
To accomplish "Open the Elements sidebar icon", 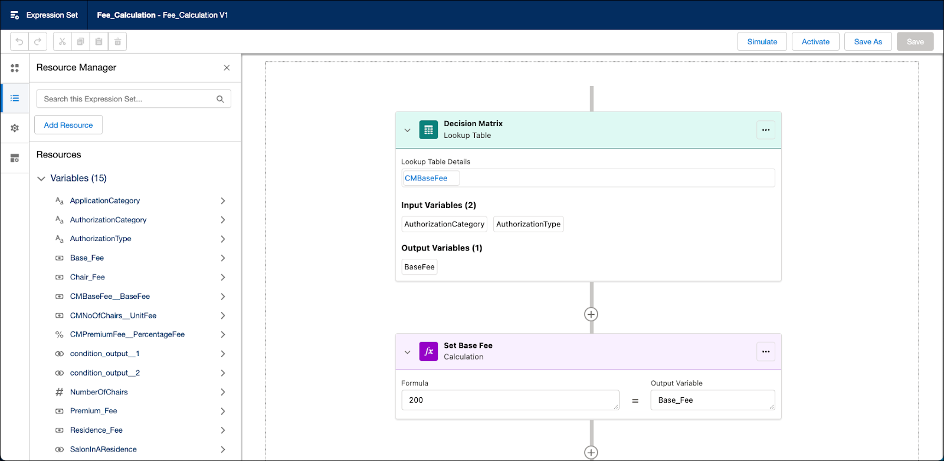I will [15, 68].
